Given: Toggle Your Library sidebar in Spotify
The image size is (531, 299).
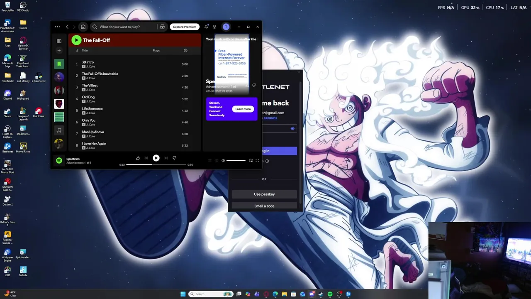Looking at the screenshot, I should click(x=59, y=41).
